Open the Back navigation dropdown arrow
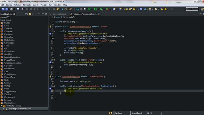Image resolution: width=204 pixels, height=115 pixels. [x=168, y=9]
